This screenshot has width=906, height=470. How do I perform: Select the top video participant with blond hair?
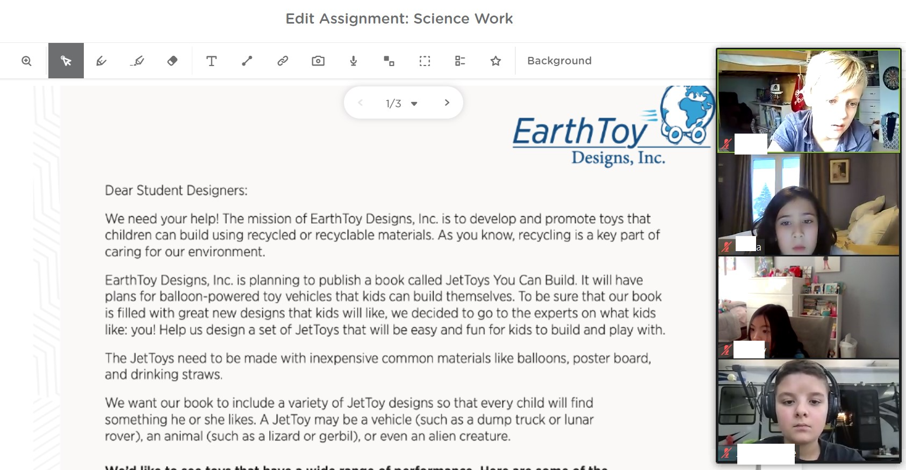(809, 101)
